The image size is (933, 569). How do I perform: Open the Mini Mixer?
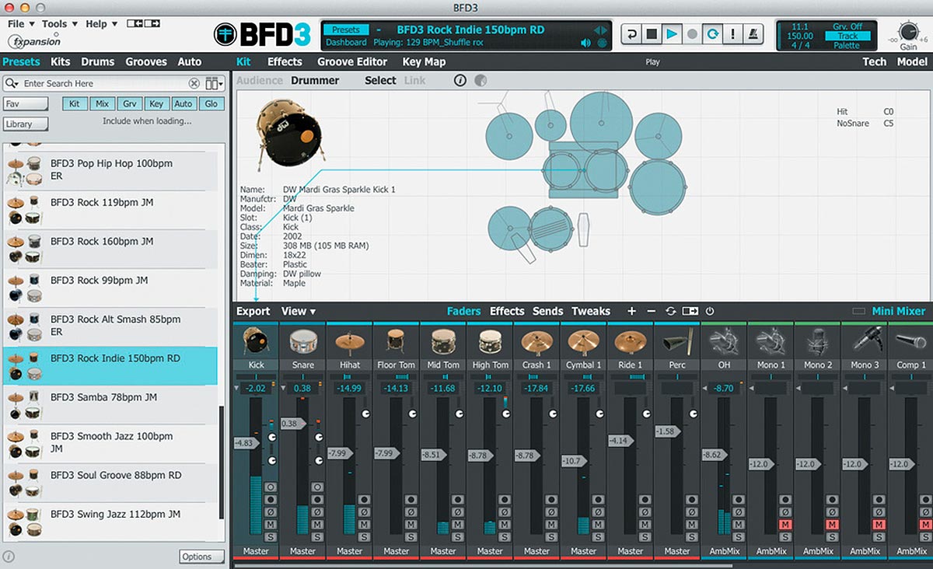(899, 311)
